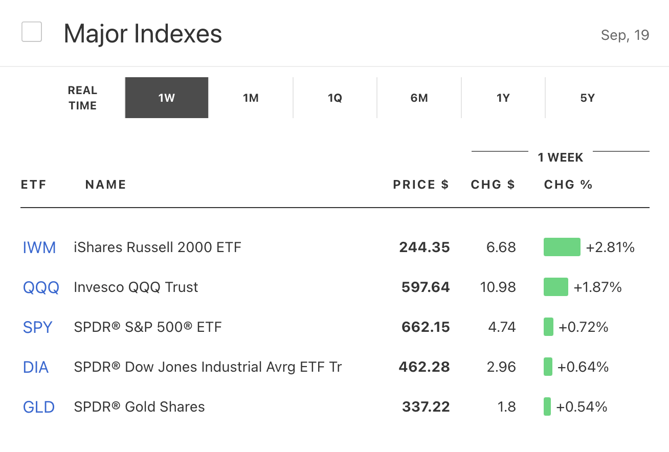Viewport: 669px width, 452px height.
Task: Switch to the 1M time range
Action: [251, 98]
